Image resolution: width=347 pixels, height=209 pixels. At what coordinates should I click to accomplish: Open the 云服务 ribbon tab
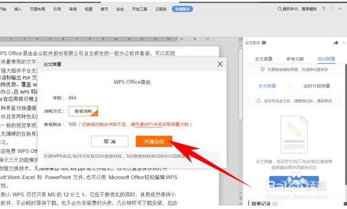[161, 9]
